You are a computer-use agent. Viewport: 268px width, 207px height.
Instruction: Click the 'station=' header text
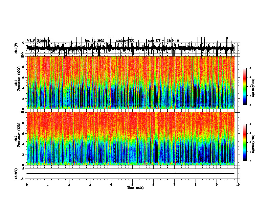click(x=125, y=41)
